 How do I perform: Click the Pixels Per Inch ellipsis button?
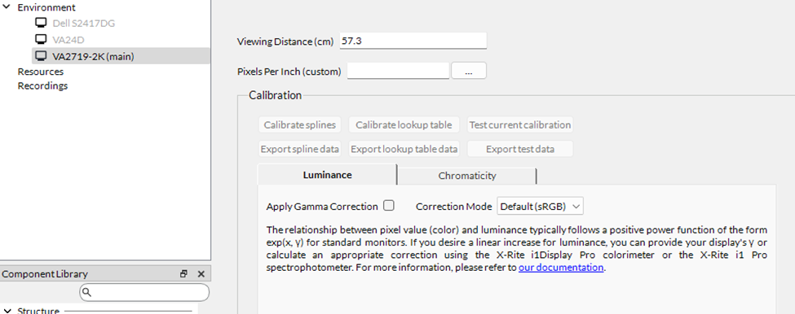point(469,72)
